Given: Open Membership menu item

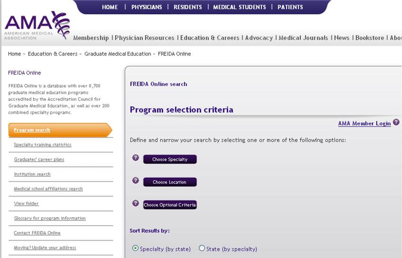Looking at the screenshot, I should [91, 38].
